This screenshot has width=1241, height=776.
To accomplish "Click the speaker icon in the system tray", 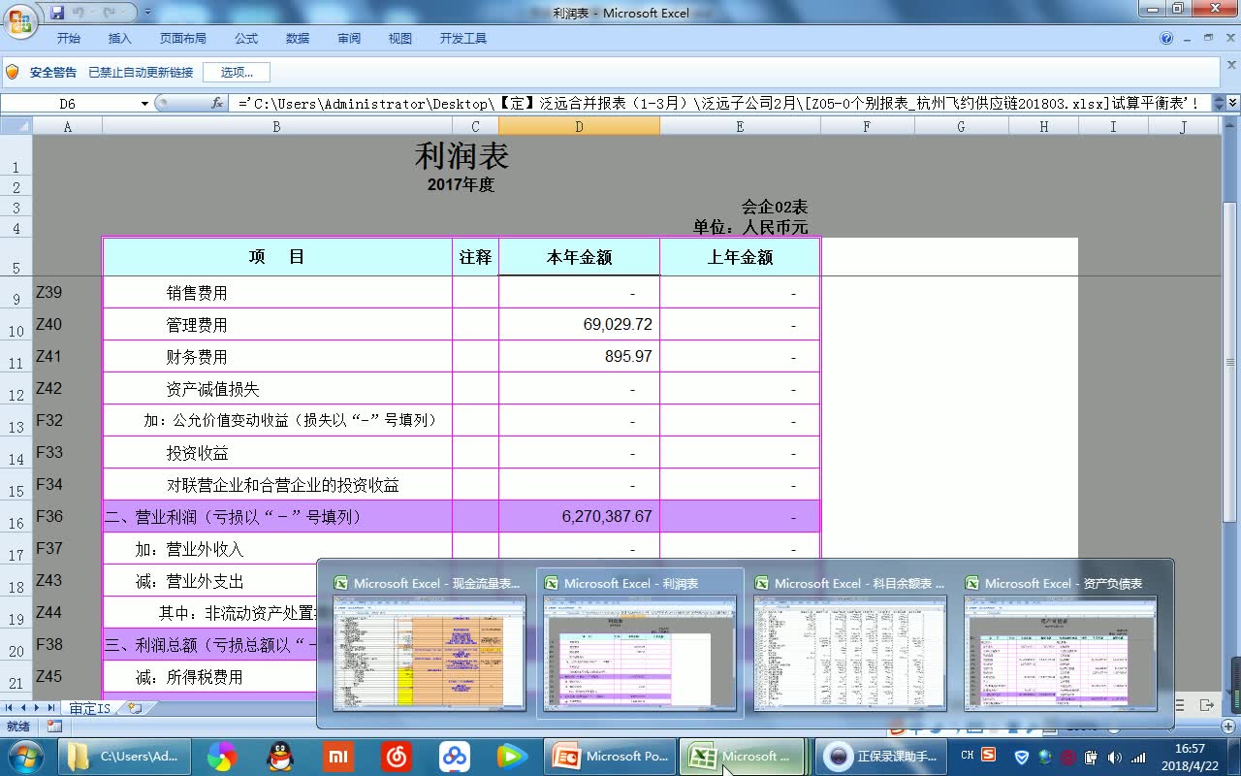I will [1113, 757].
